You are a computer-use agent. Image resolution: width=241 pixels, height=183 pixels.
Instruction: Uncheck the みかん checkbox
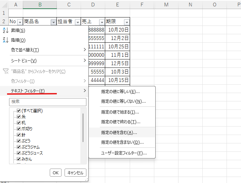(x=18, y=159)
